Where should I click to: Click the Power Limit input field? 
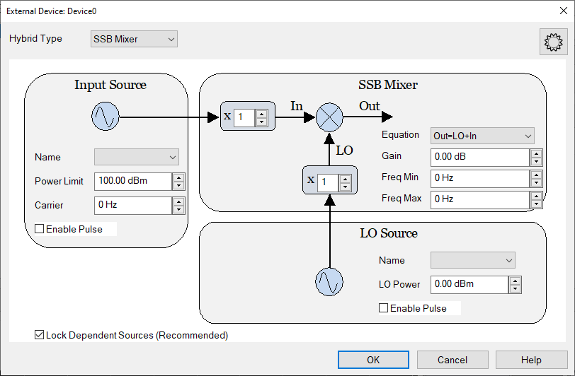point(133,181)
